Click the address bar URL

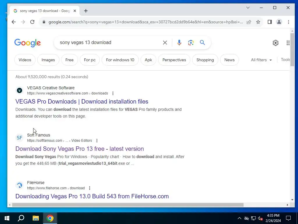pyautogui.click(x=146, y=22)
